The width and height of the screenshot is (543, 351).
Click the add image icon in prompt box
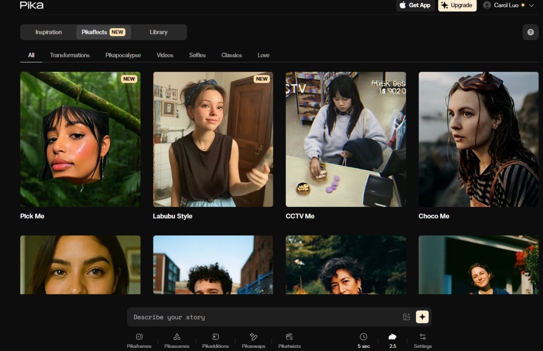pos(406,317)
